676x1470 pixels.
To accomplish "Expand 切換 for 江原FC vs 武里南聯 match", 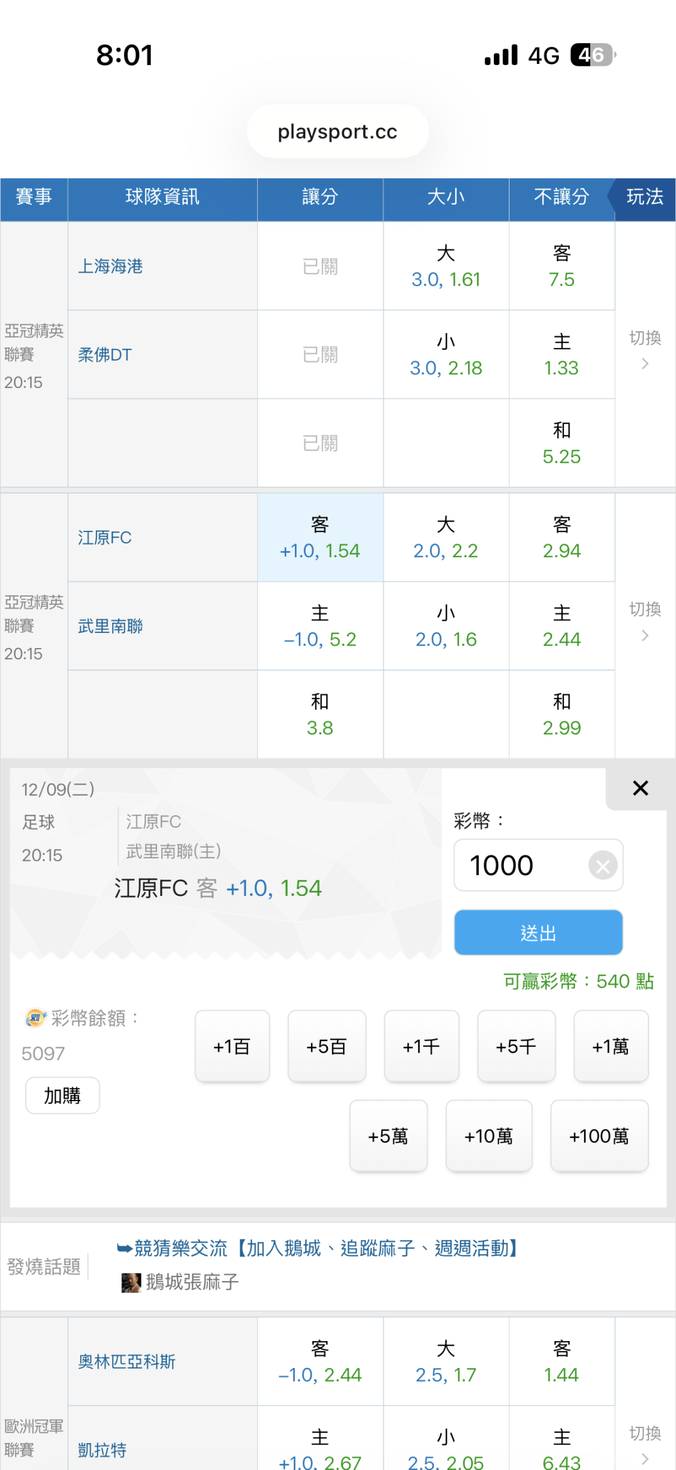I will tap(645, 622).
